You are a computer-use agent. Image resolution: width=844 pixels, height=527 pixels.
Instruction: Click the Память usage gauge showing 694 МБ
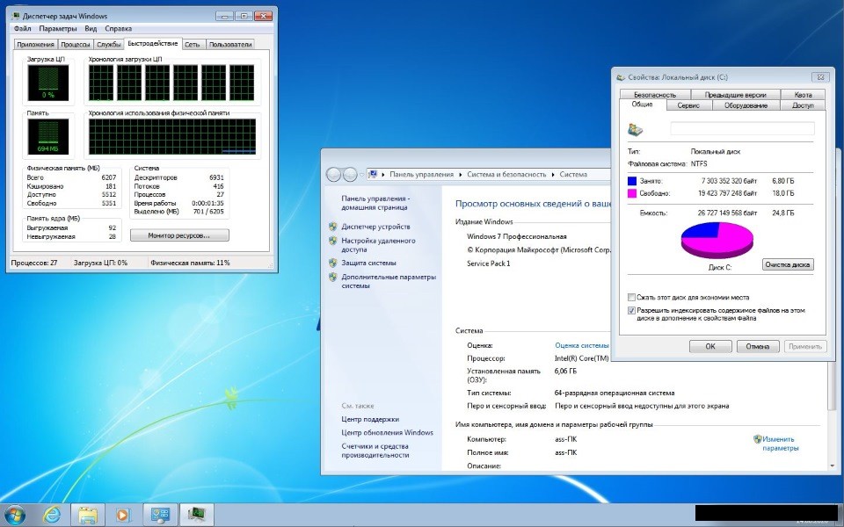[x=48, y=137]
